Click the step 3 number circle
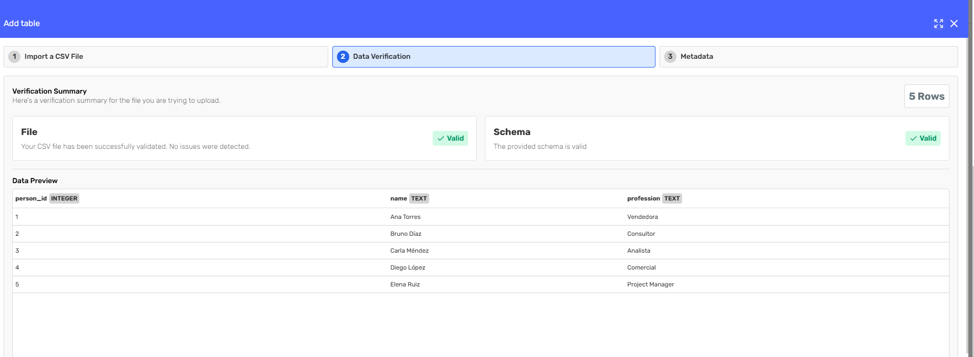Image resolution: width=974 pixels, height=357 pixels. tap(670, 57)
